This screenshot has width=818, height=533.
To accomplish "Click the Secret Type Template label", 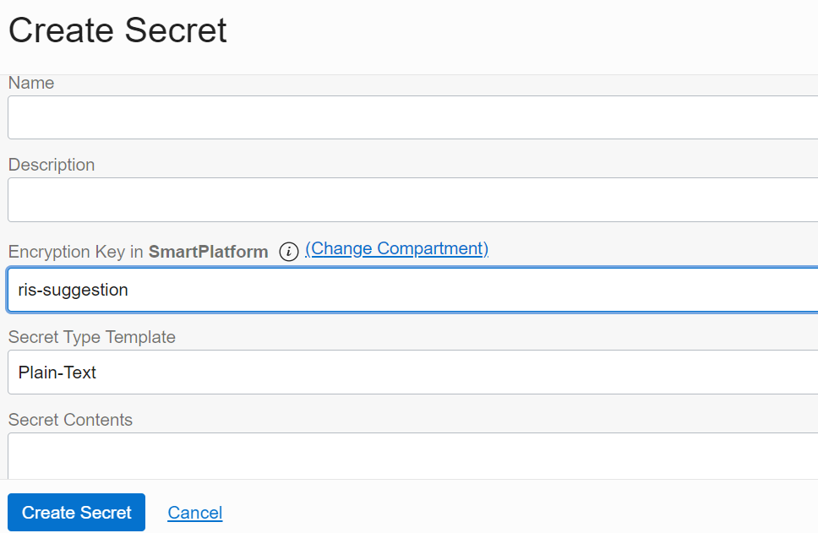I will 91,337.
